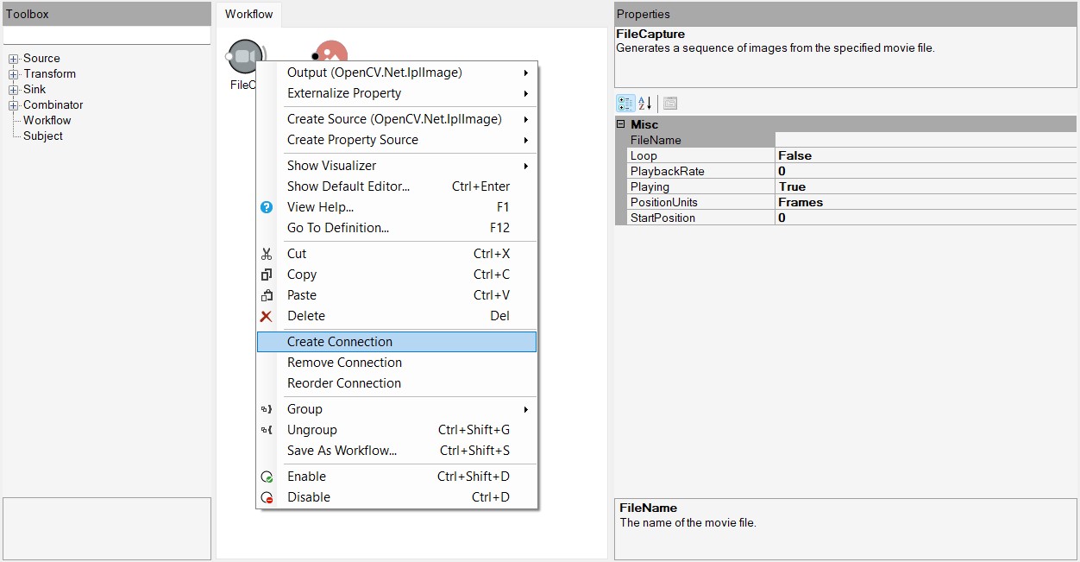Open Create Property Source submenu
This screenshot has height=562, width=1080.
click(x=397, y=140)
